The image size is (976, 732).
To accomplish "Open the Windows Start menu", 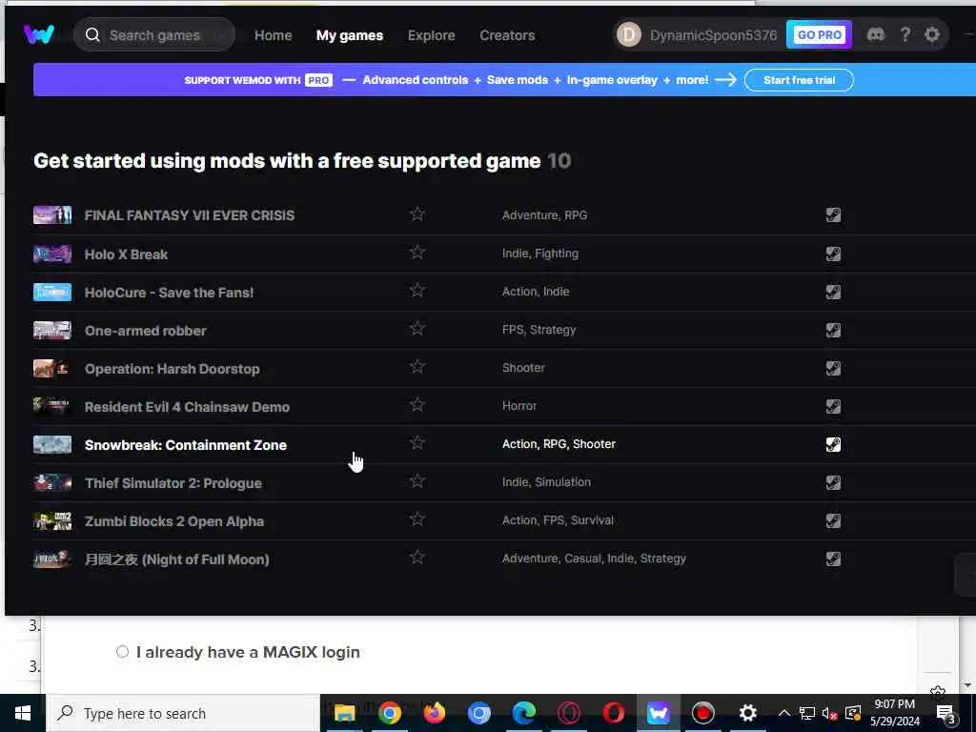I will tap(23, 713).
